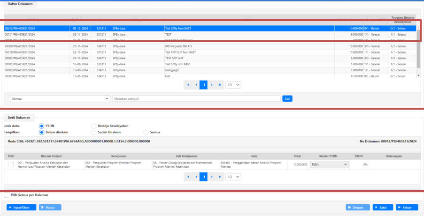424x216 pixels.
Task: Check the Pilih box for row 001
Action: [x=11, y=164]
